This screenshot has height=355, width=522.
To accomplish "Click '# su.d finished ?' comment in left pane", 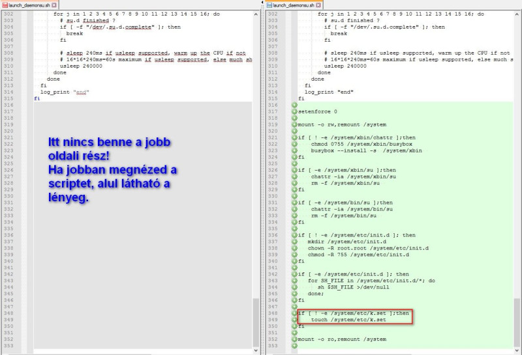I will [x=87, y=21].
